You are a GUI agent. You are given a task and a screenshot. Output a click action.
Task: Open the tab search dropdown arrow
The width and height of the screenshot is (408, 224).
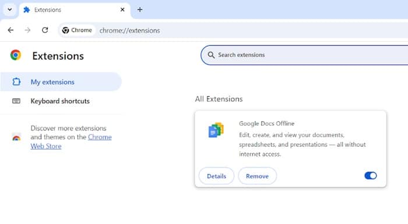click(x=10, y=10)
